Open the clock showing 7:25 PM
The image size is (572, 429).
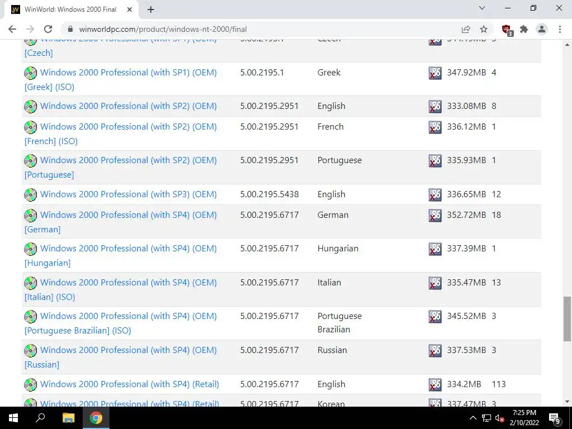(524, 418)
